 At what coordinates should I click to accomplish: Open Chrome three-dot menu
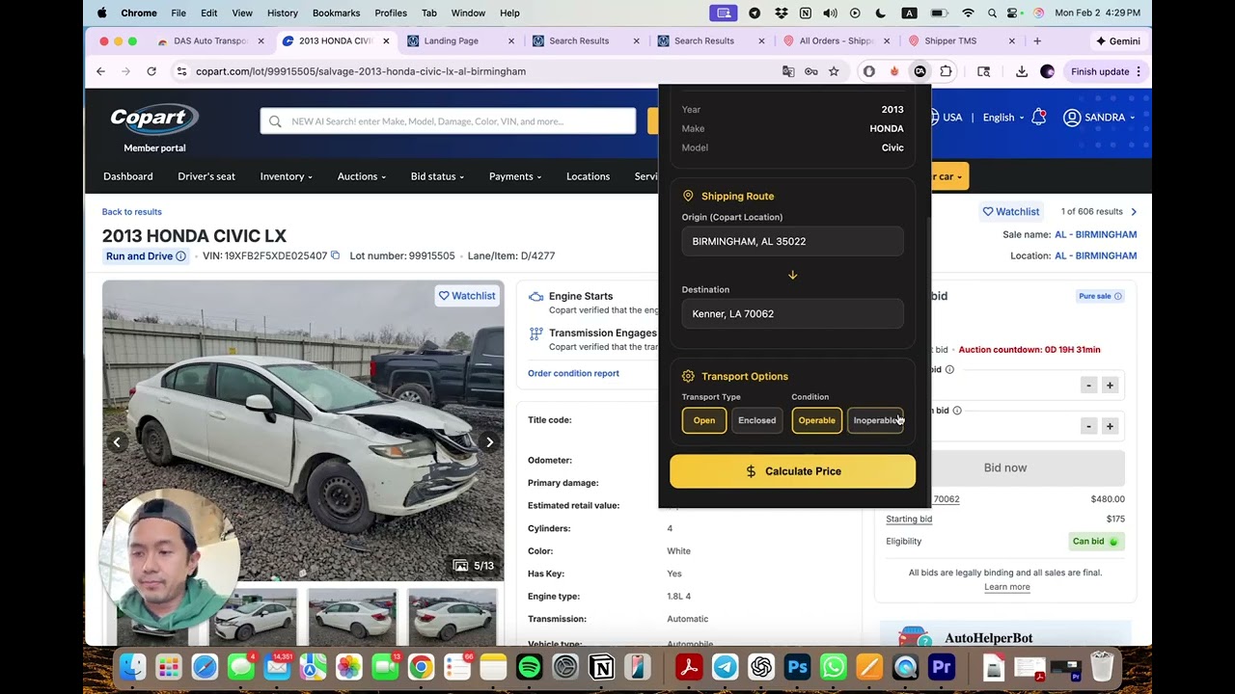click(x=1139, y=71)
